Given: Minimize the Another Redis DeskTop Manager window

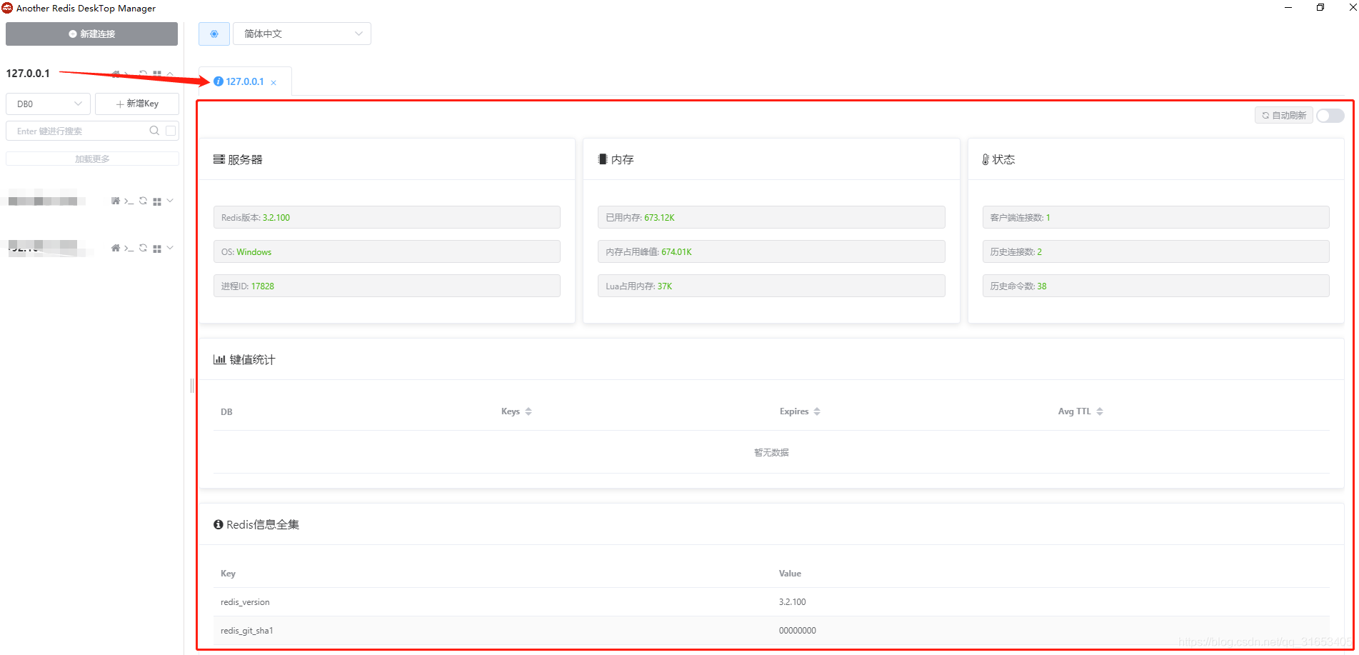Looking at the screenshot, I should tap(1288, 8).
